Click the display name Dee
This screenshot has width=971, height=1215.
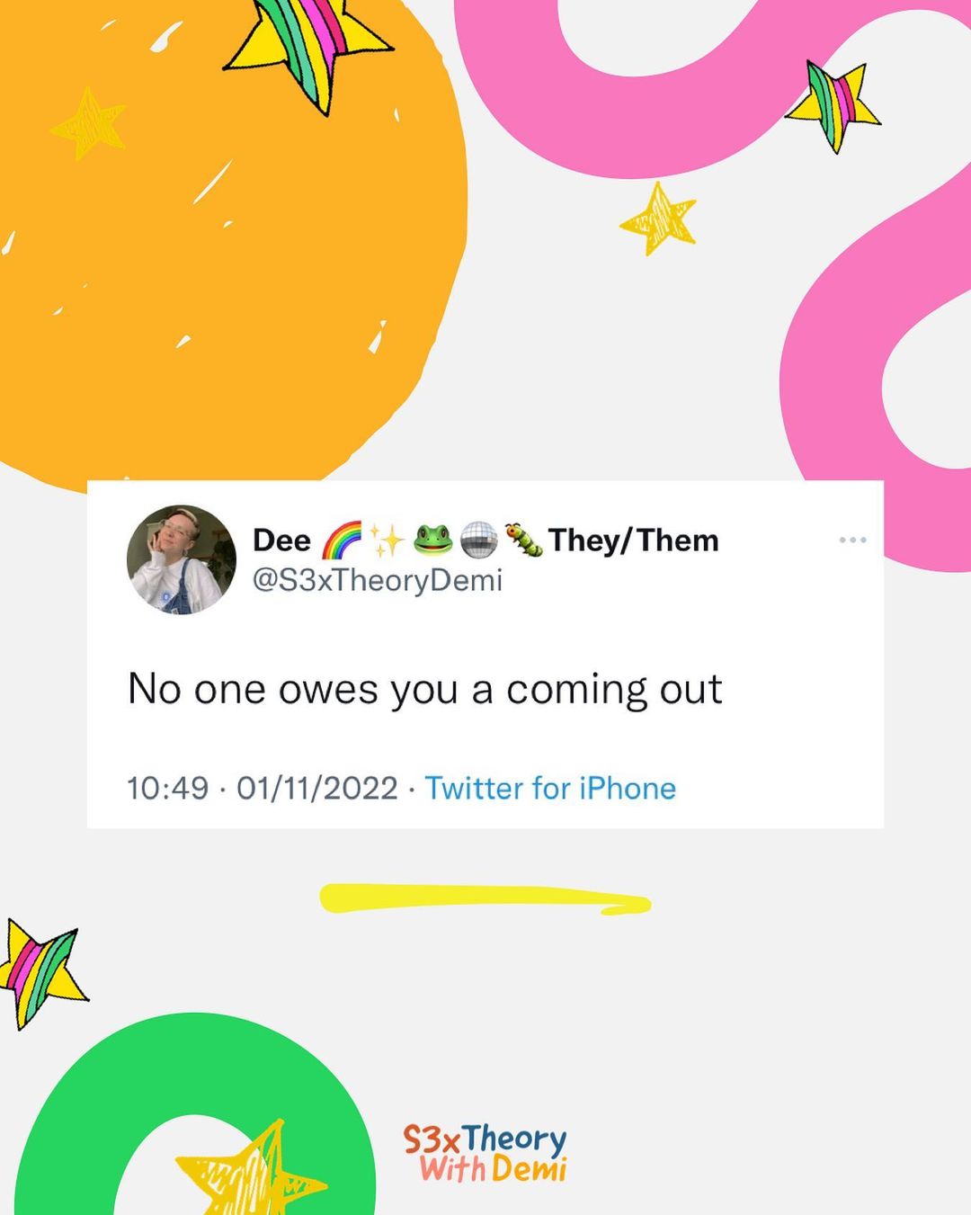click(281, 540)
